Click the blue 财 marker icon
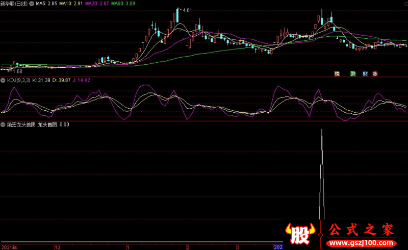Screen dimensions: 408x250 (x=365, y=73)
